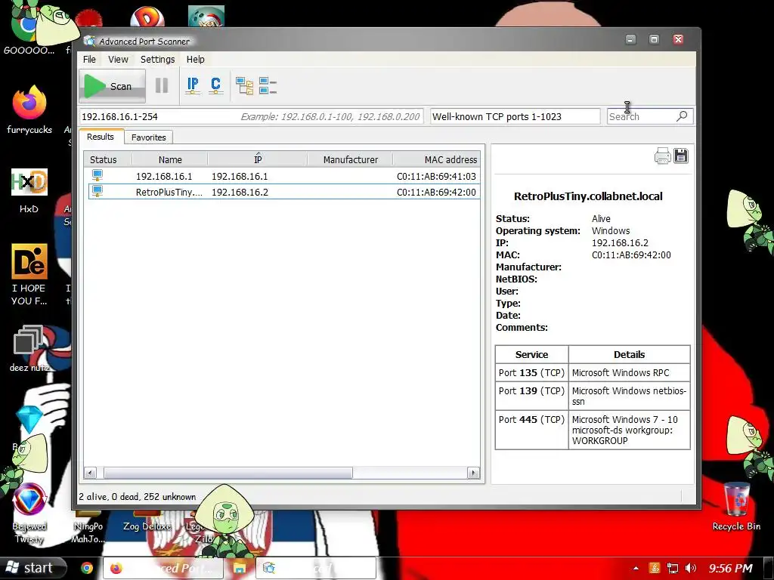The height and width of the screenshot is (580, 774).
Task: Click the magnifier icon in Search box
Action: coord(682,116)
